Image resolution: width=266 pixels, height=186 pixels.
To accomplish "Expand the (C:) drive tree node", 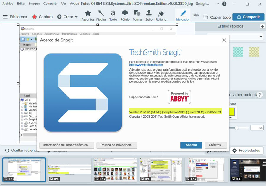I will 22,113.
